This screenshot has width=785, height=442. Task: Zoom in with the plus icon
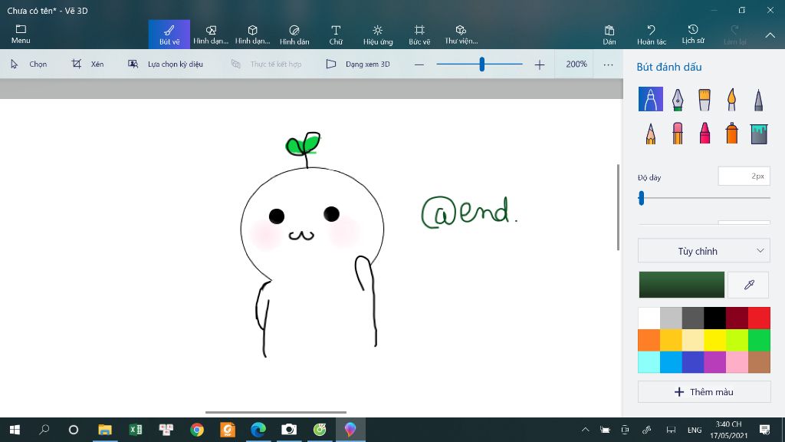tap(539, 64)
